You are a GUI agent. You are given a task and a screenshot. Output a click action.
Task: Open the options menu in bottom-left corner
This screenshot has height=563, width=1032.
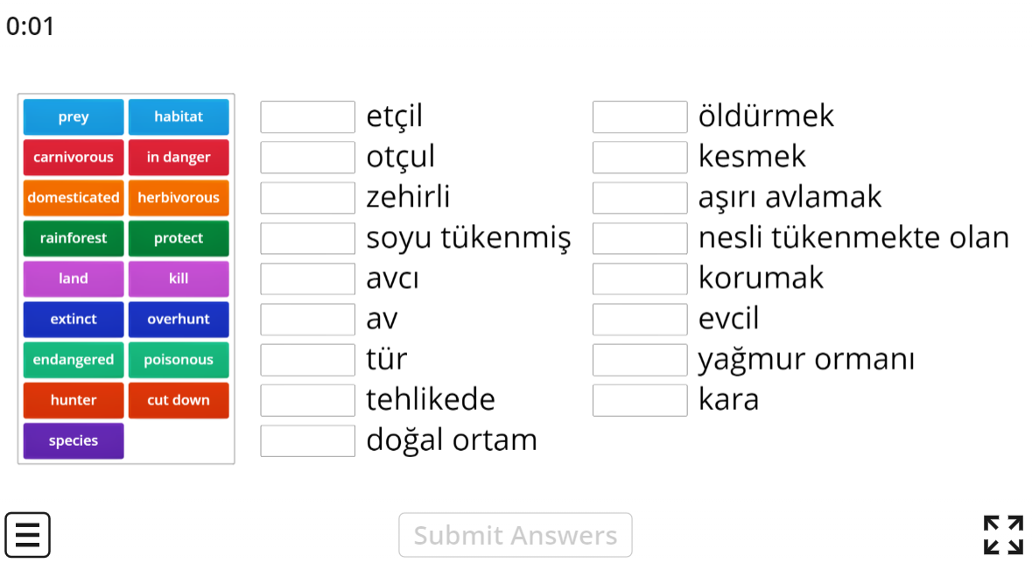click(x=29, y=534)
